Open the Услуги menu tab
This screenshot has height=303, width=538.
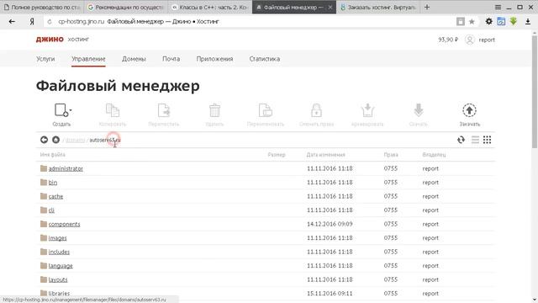point(45,59)
